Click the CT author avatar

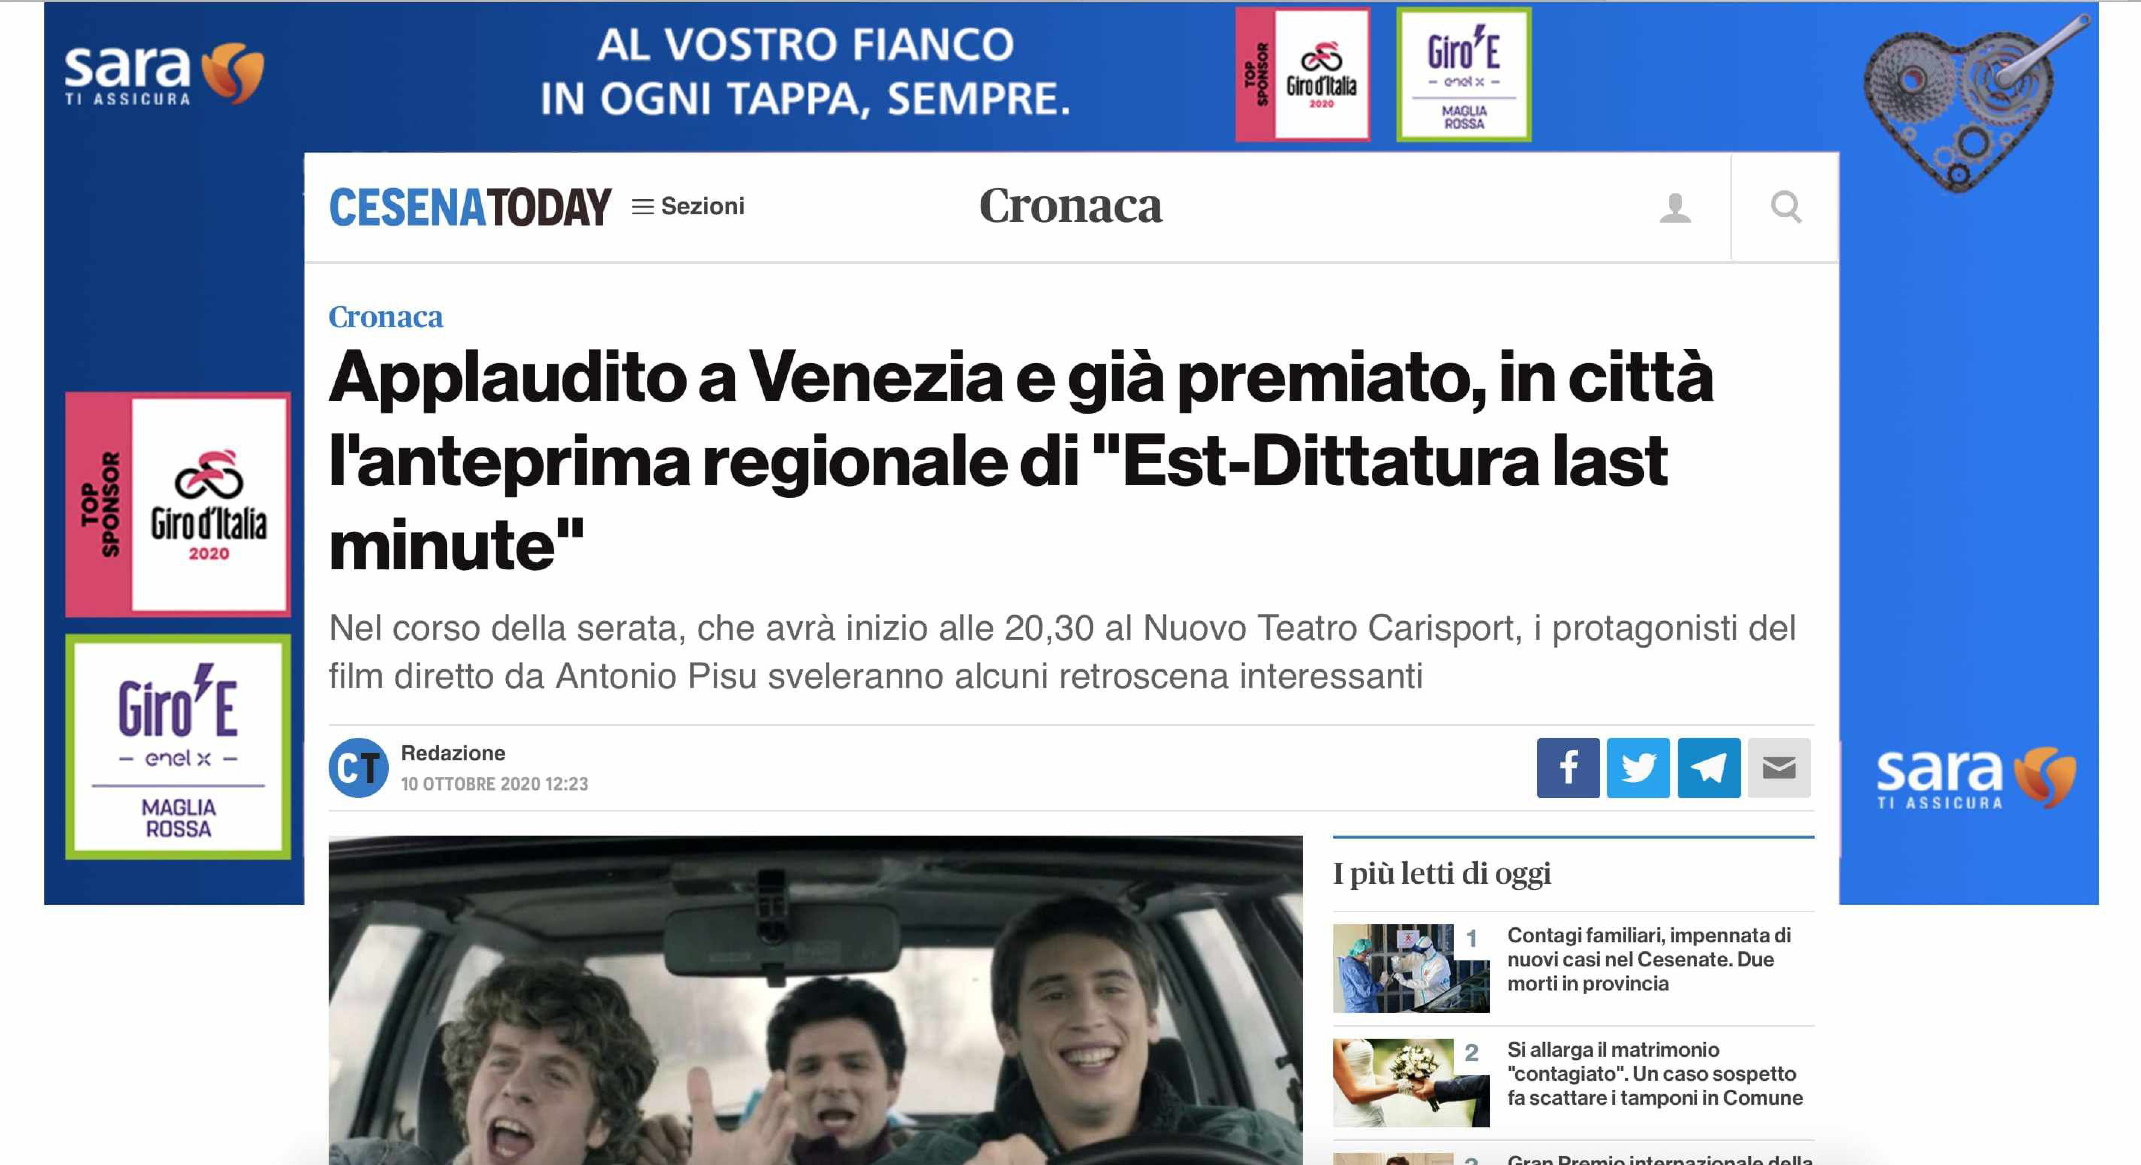[x=358, y=767]
